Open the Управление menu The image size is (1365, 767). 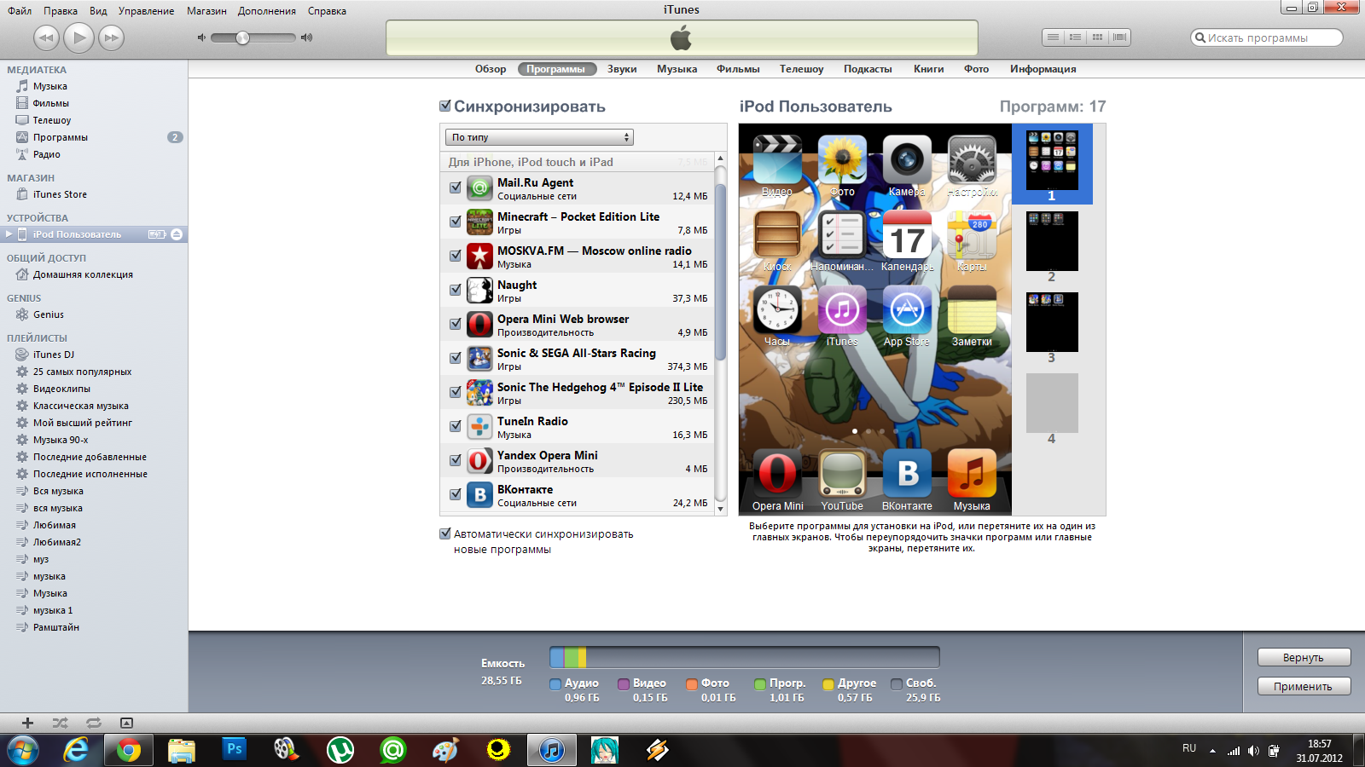(146, 11)
